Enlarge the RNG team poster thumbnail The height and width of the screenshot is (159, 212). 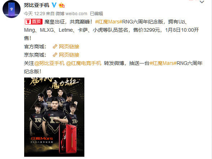click(54, 117)
